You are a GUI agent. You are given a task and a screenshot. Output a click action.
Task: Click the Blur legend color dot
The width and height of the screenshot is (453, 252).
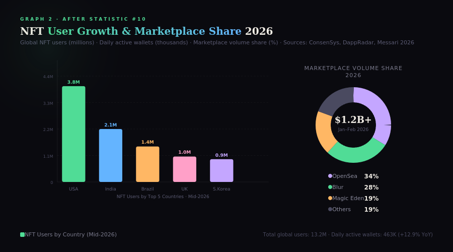click(330, 187)
